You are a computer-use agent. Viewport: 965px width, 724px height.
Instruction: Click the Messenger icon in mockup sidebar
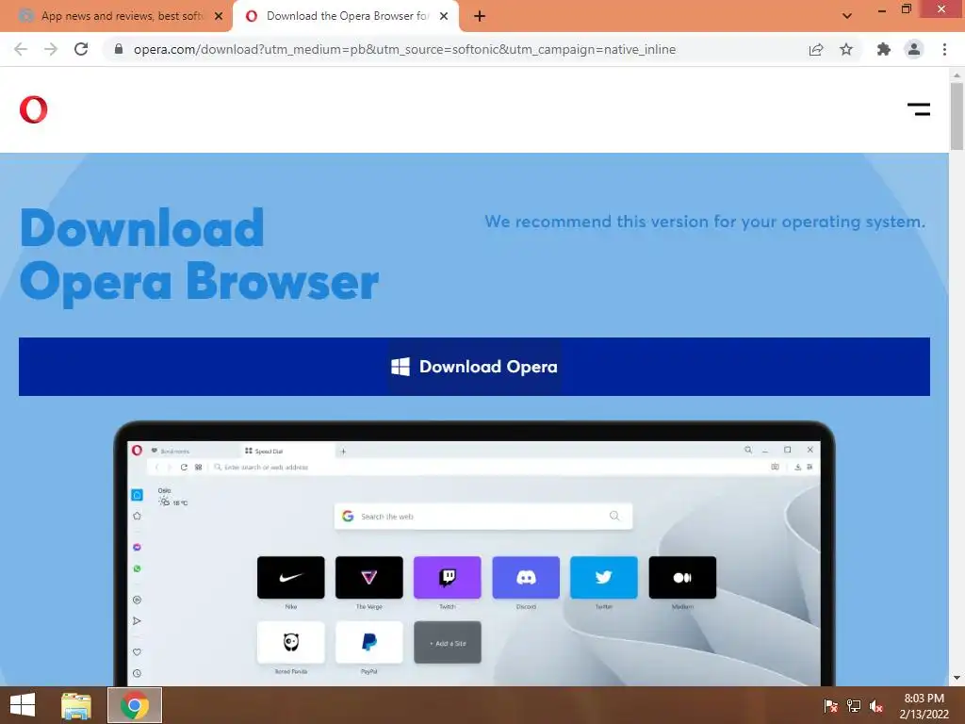pyautogui.click(x=137, y=547)
